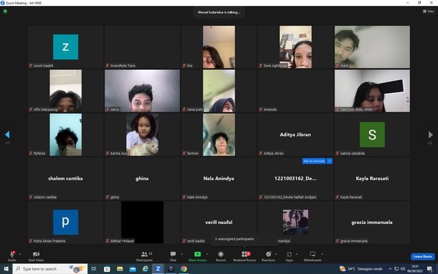Click the '3 unassigned participants' tooltip
Image resolution: width=438 pixels, height=274 pixels.
[244, 239]
